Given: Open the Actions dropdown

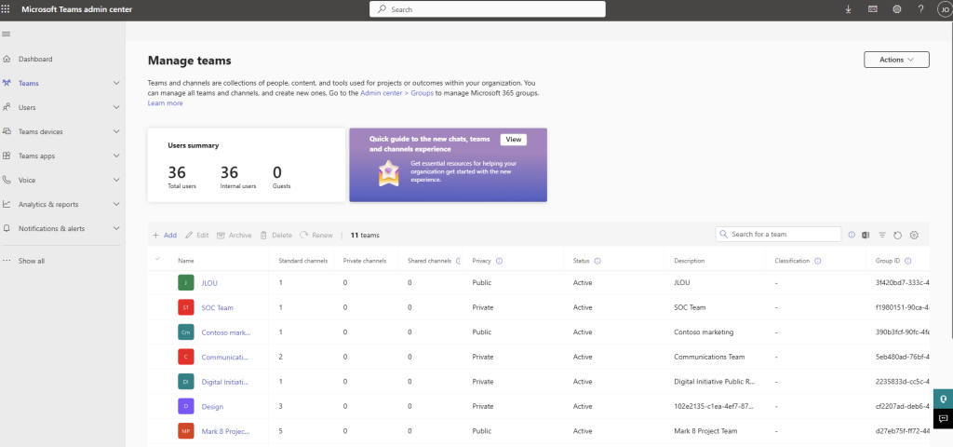Looking at the screenshot, I should click(896, 60).
